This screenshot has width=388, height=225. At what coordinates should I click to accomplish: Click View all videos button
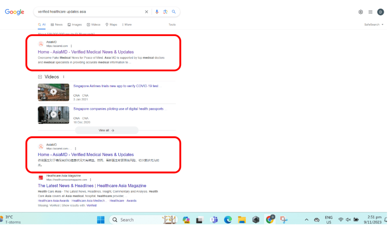pyautogui.click(x=106, y=130)
